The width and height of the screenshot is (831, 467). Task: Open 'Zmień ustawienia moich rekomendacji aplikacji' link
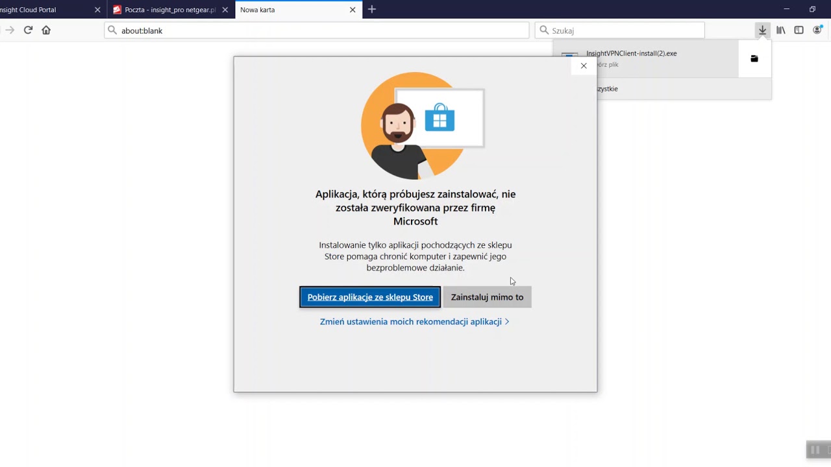click(x=414, y=322)
